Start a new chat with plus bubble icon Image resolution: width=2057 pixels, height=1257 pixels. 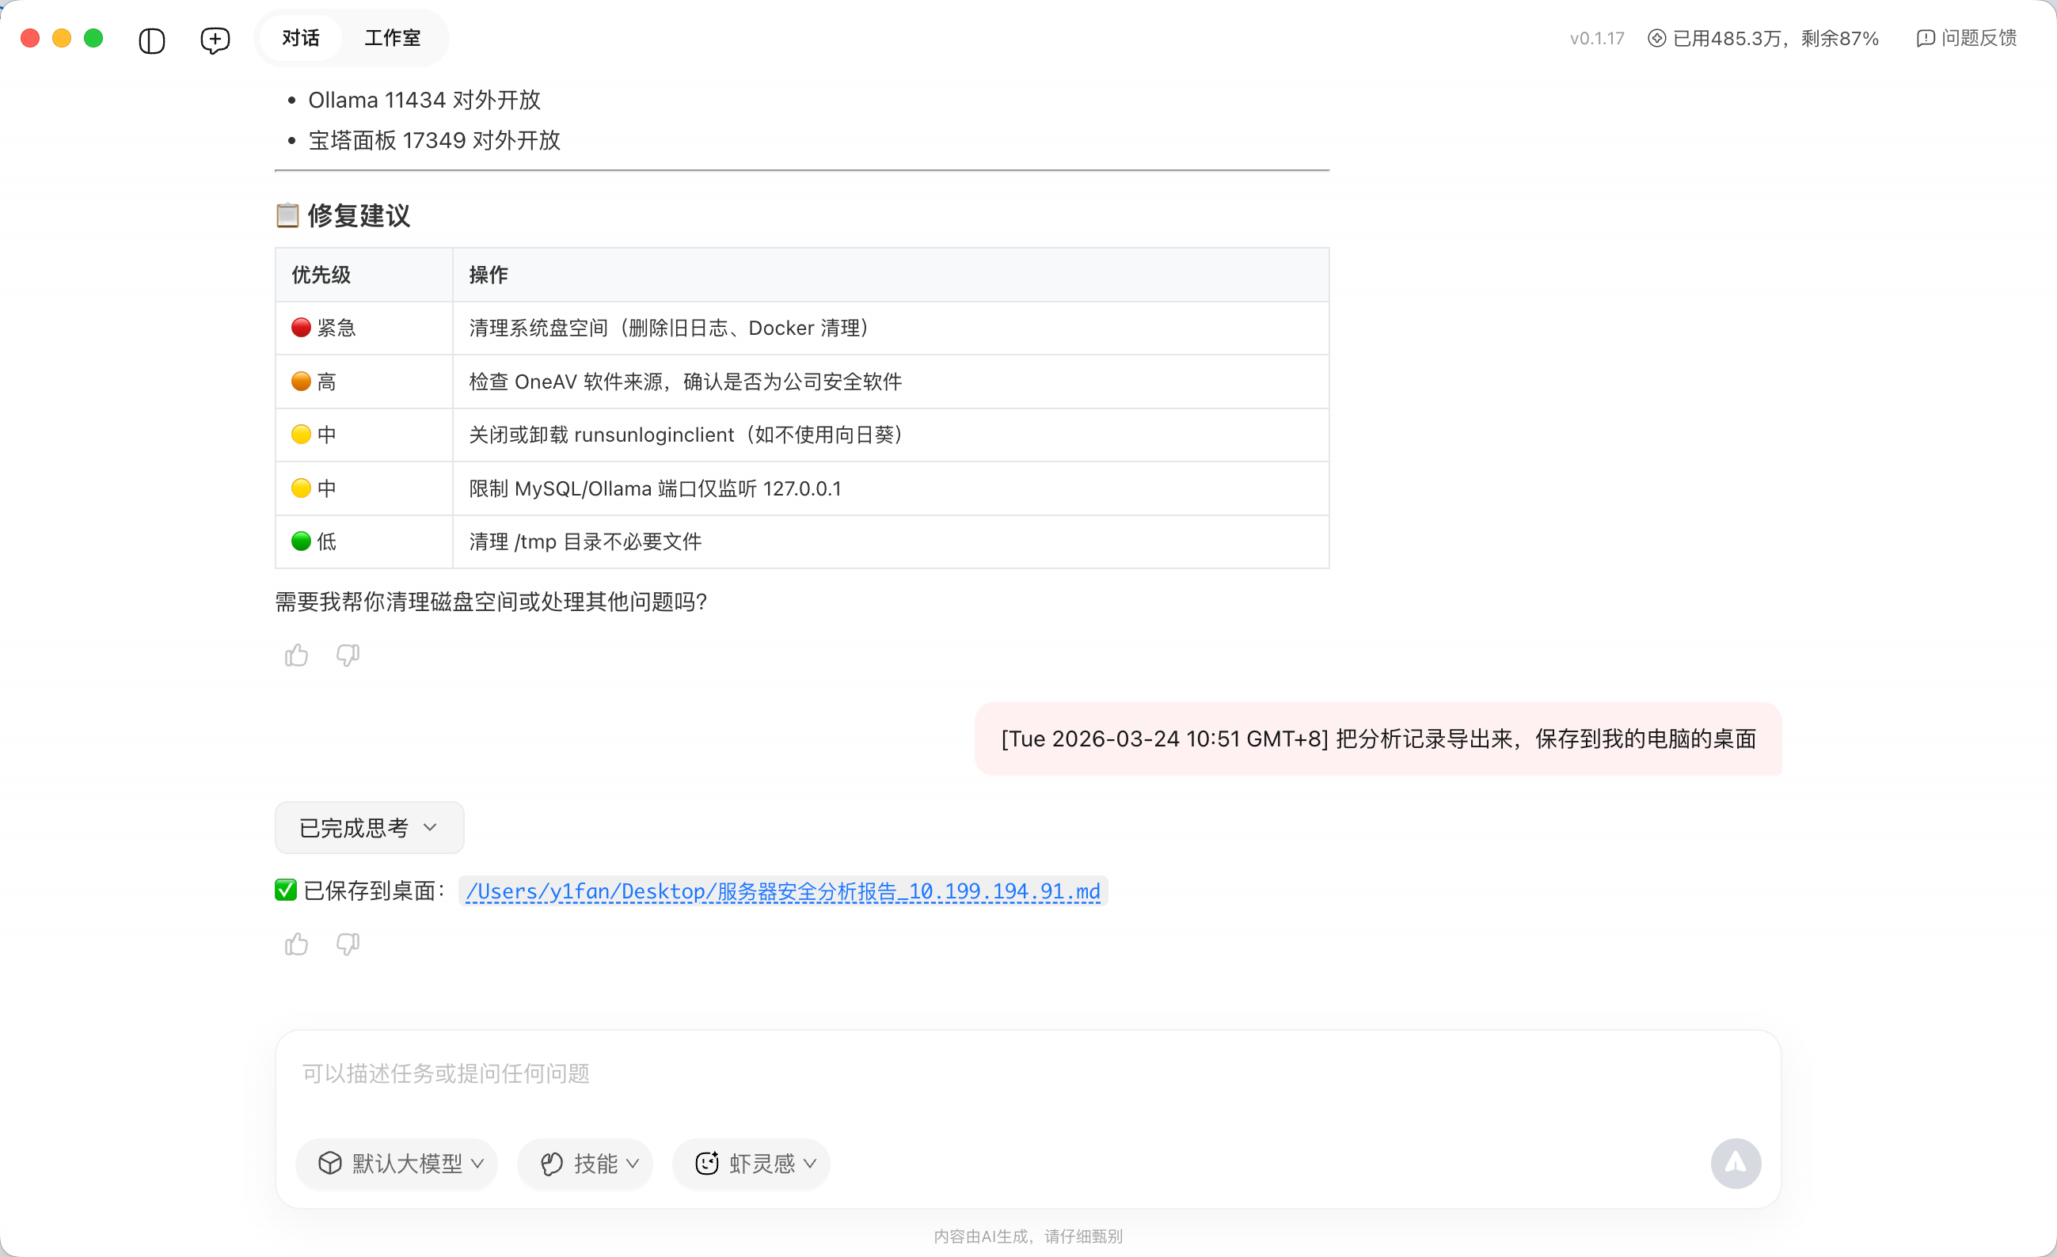click(x=215, y=40)
